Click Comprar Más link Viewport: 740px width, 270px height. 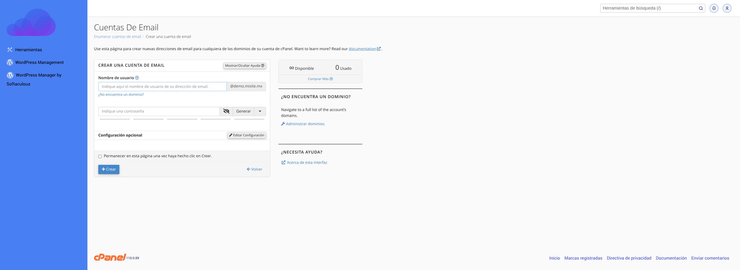click(x=320, y=79)
